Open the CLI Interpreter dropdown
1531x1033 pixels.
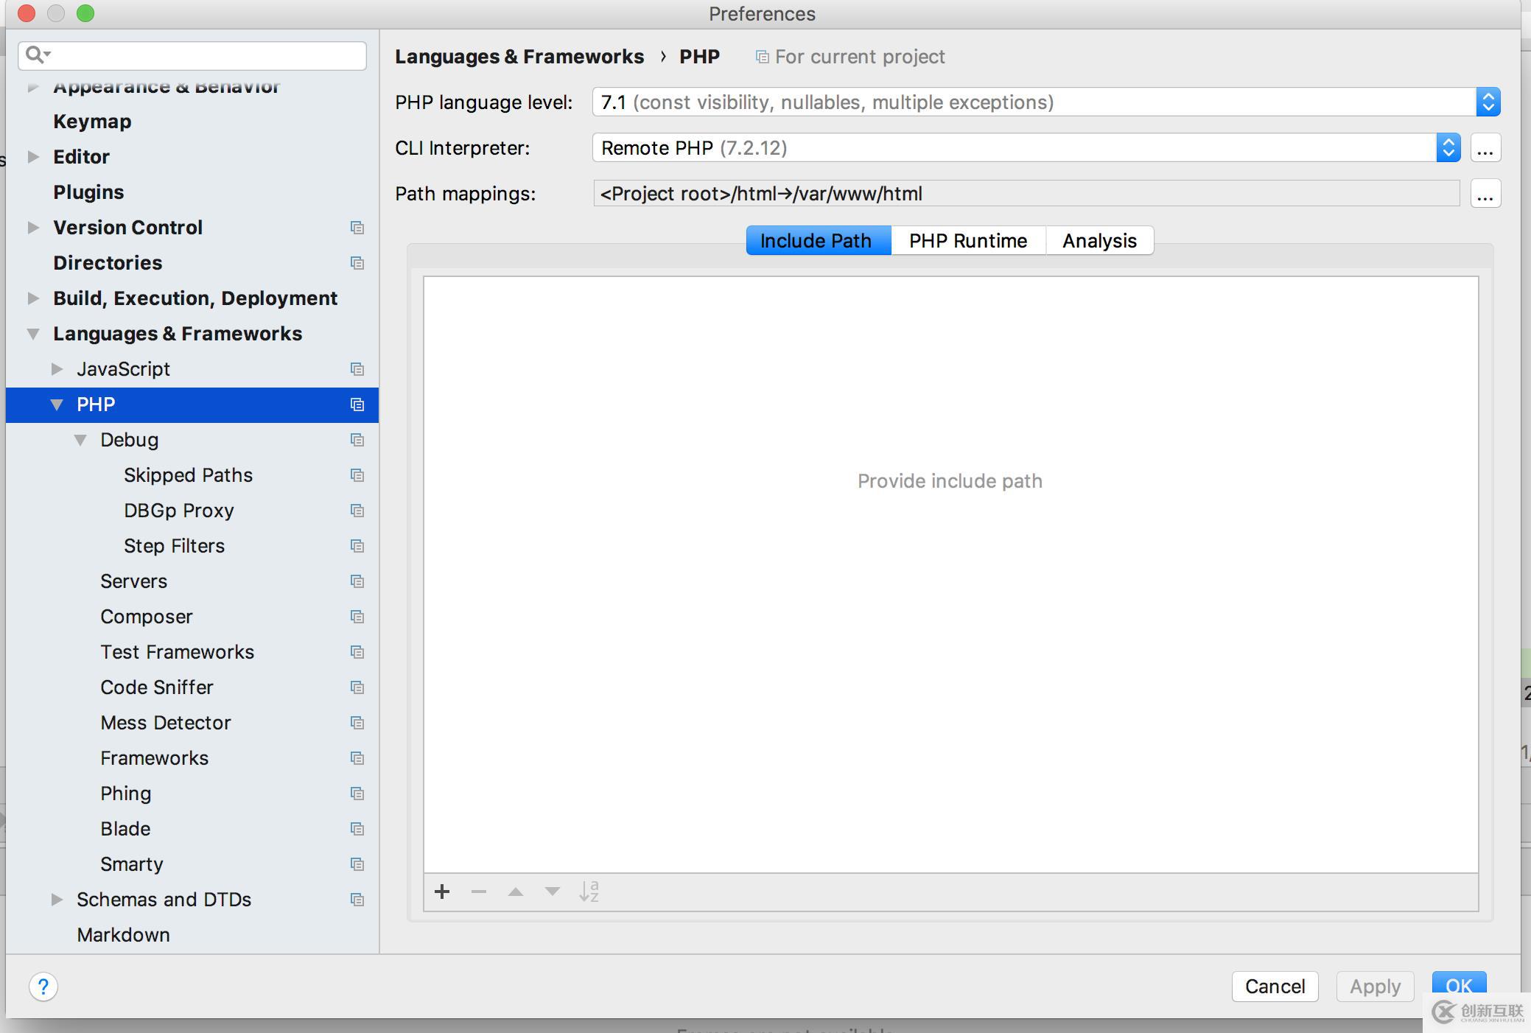click(1026, 147)
